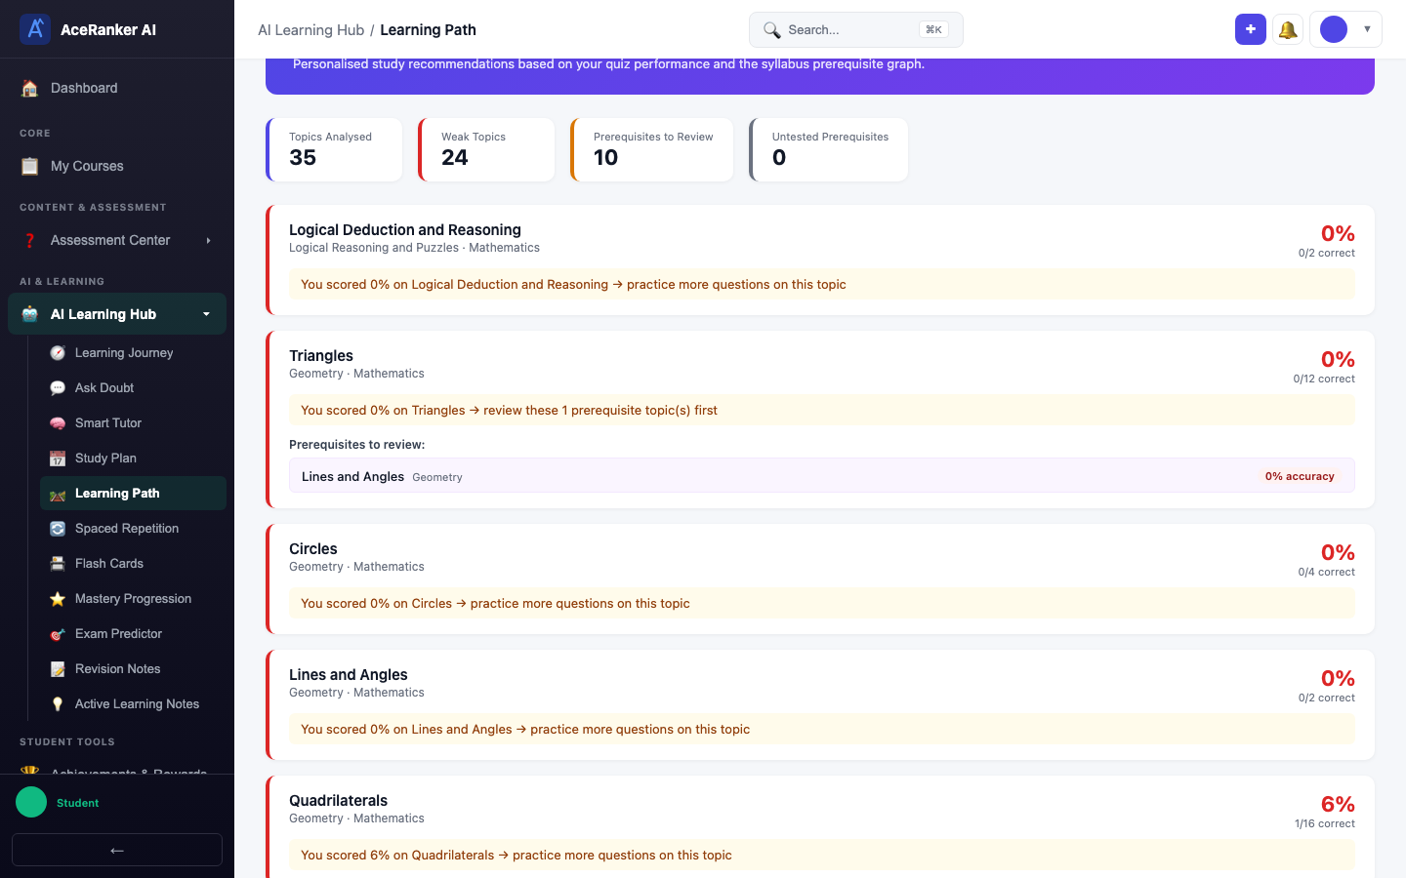Image resolution: width=1406 pixels, height=878 pixels.
Task: Open Active Learning Notes page
Action: pos(133,704)
